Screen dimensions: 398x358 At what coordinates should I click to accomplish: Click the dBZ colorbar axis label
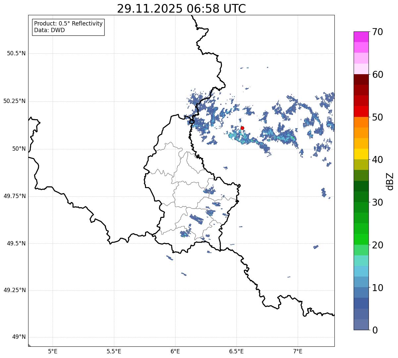tap(390, 181)
